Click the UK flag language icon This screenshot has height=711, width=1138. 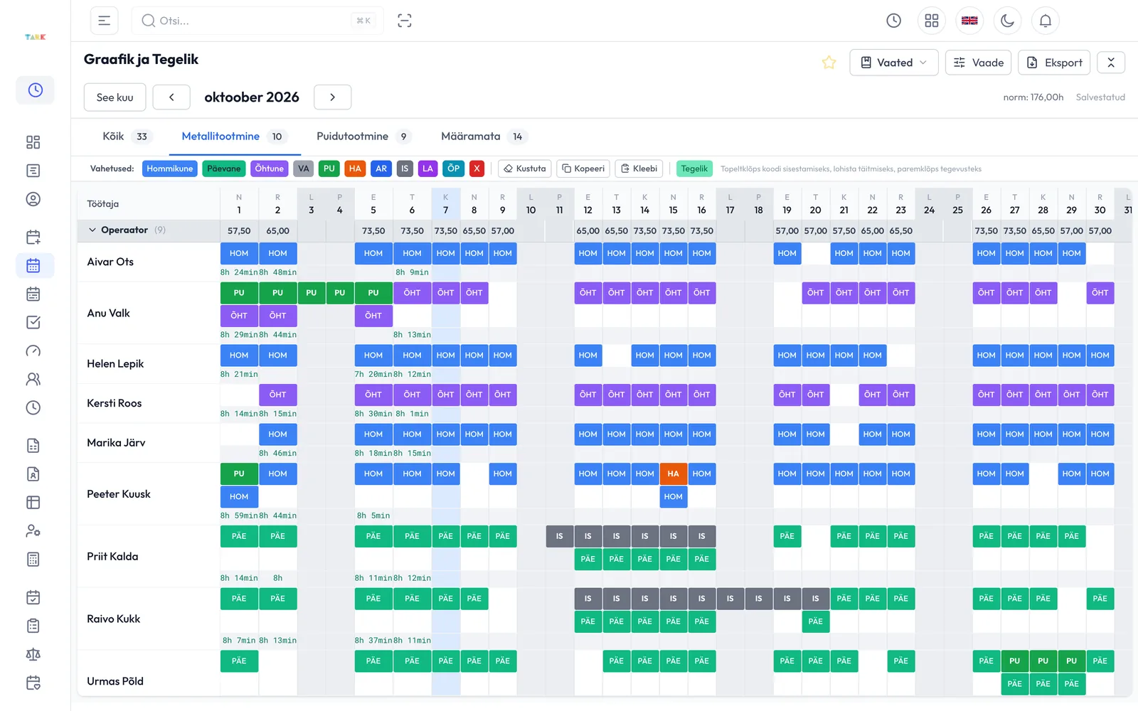pyautogui.click(x=969, y=21)
